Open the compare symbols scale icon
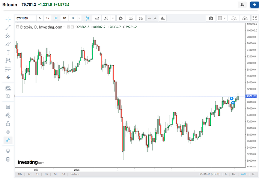259x179 pixels. click(141, 18)
